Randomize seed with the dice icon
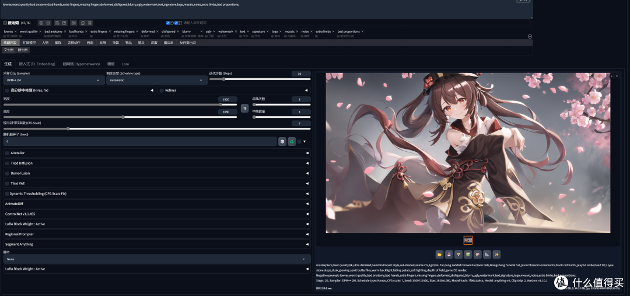This screenshot has height=296, width=630. tap(282, 141)
